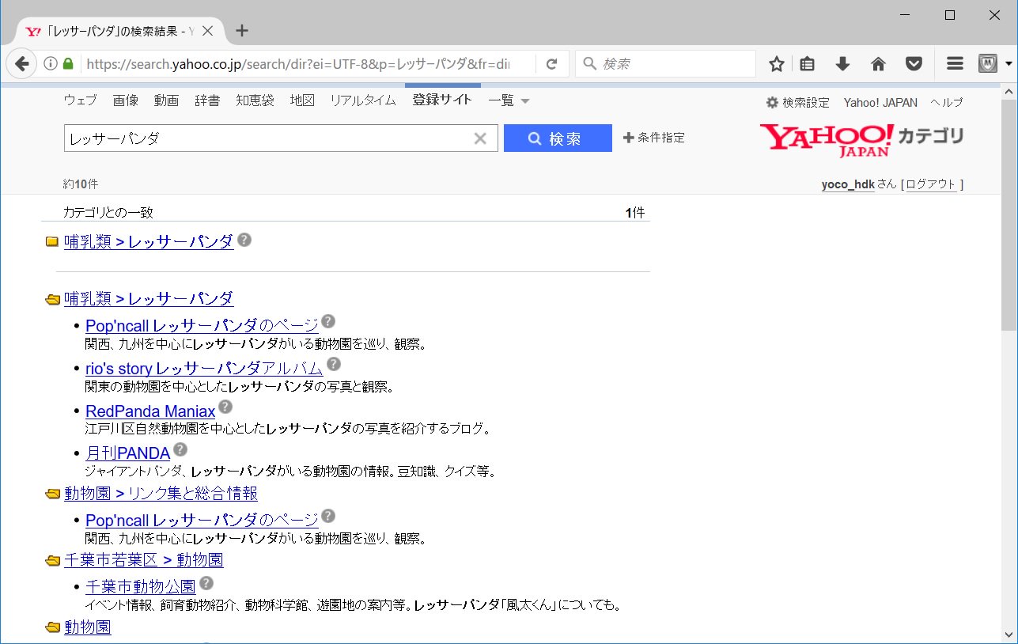Open Pop'ncall レッサーパンダのページ under 動物園 > リンク集
Image resolution: width=1018 pixels, height=644 pixels.
[x=202, y=520]
